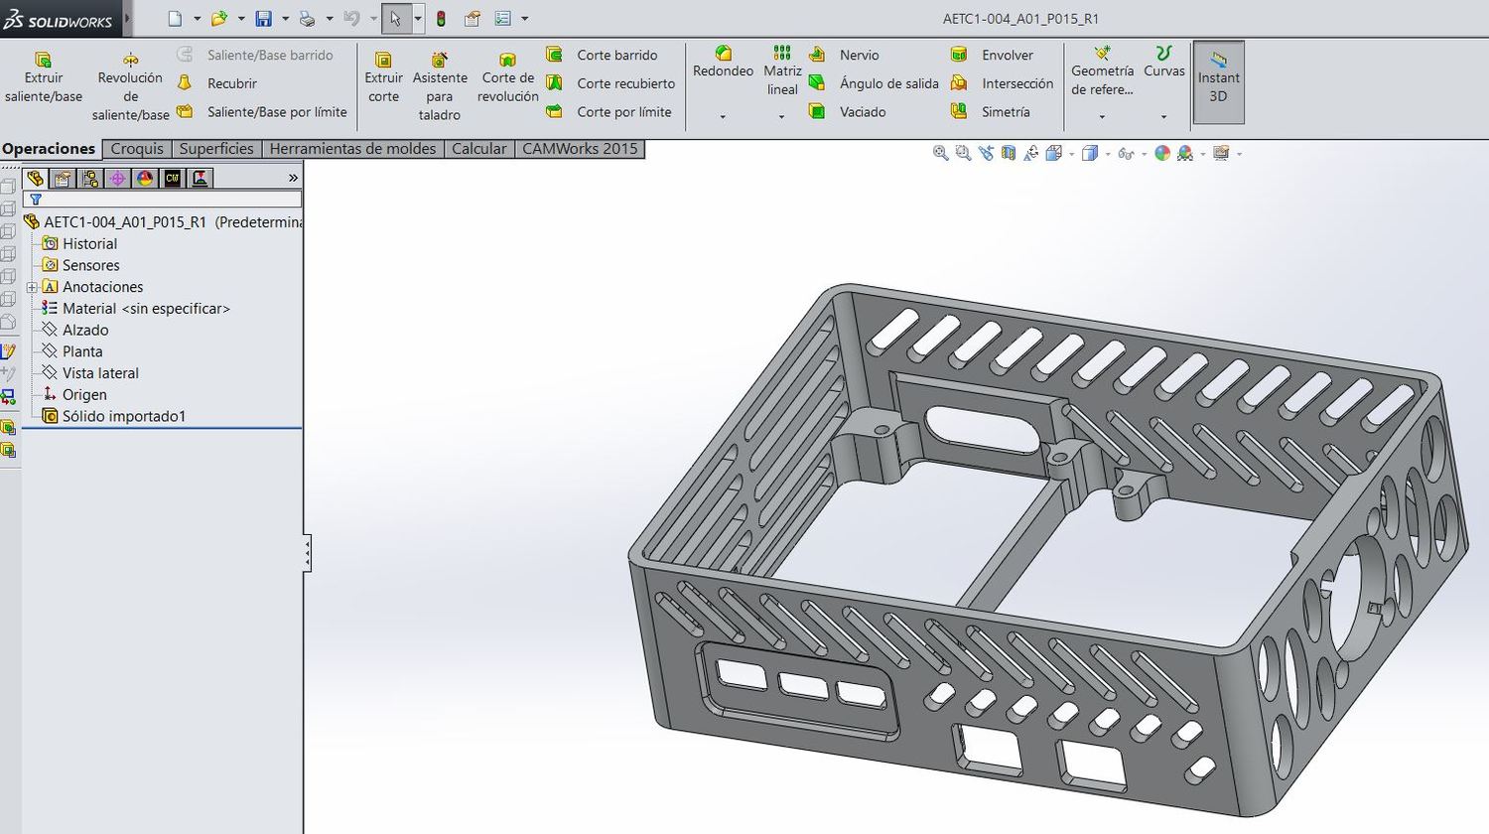Image resolution: width=1489 pixels, height=834 pixels.
Task: Open the Curvas dropdown arrow
Action: 1163,117
